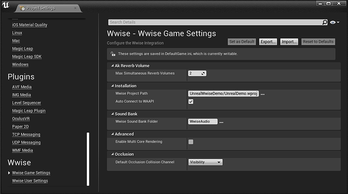Collapse the Ak Reverb Volume section
This screenshot has height=194, width=348.
(112, 66)
